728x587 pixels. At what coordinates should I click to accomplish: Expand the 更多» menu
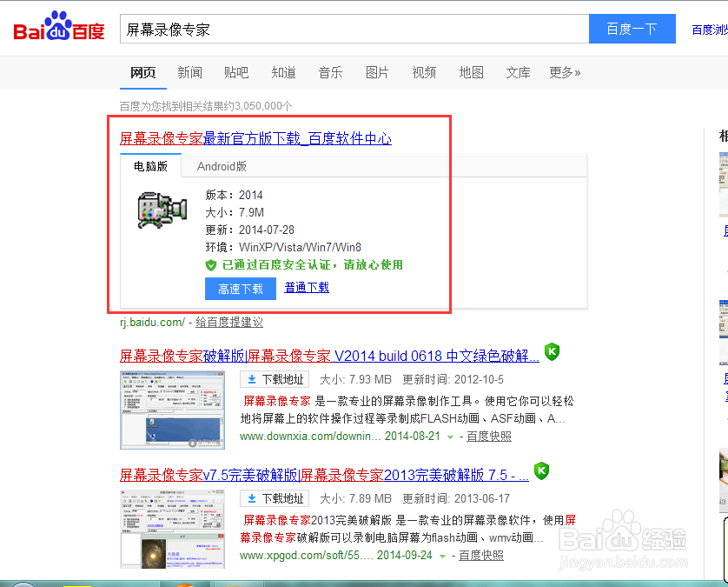565,72
